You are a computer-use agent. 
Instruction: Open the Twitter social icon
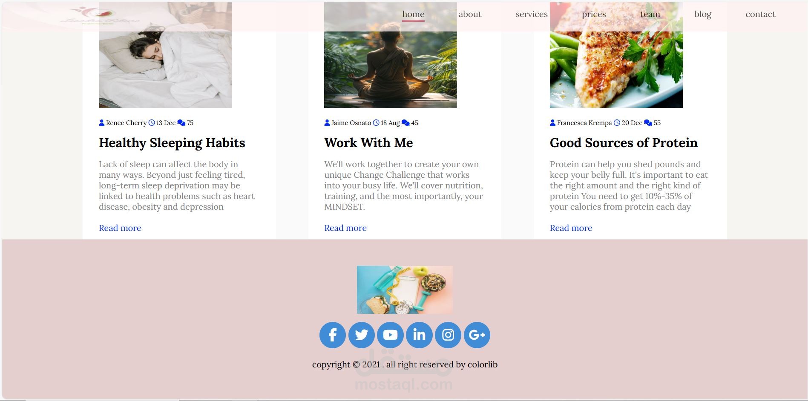tap(362, 335)
